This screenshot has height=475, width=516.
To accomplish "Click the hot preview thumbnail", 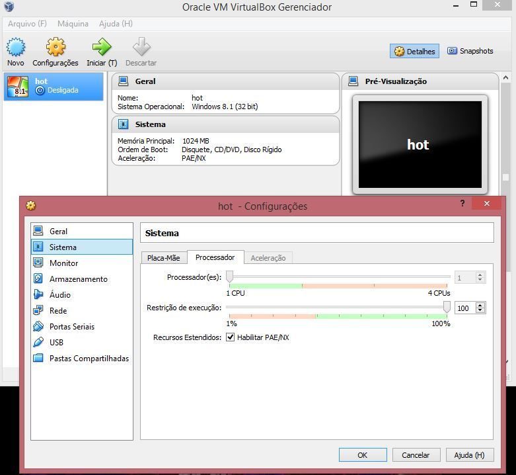I will point(420,144).
